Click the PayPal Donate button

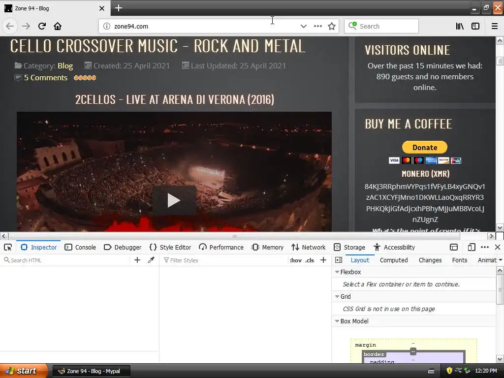click(x=425, y=147)
